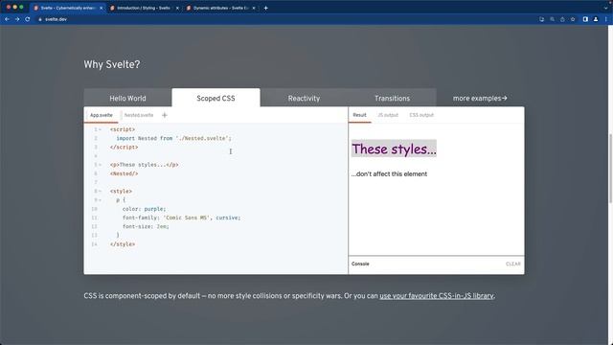Open the Nested.svelte file tab
The height and width of the screenshot is (345, 613).
(x=139, y=115)
